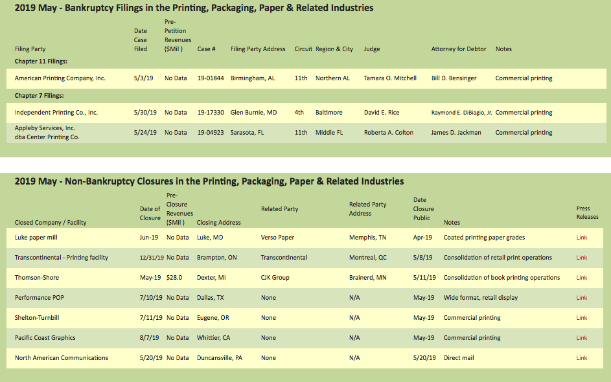Click the 'Thomson-Shore' company name
This screenshot has height=382, width=611.
coord(37,278)
